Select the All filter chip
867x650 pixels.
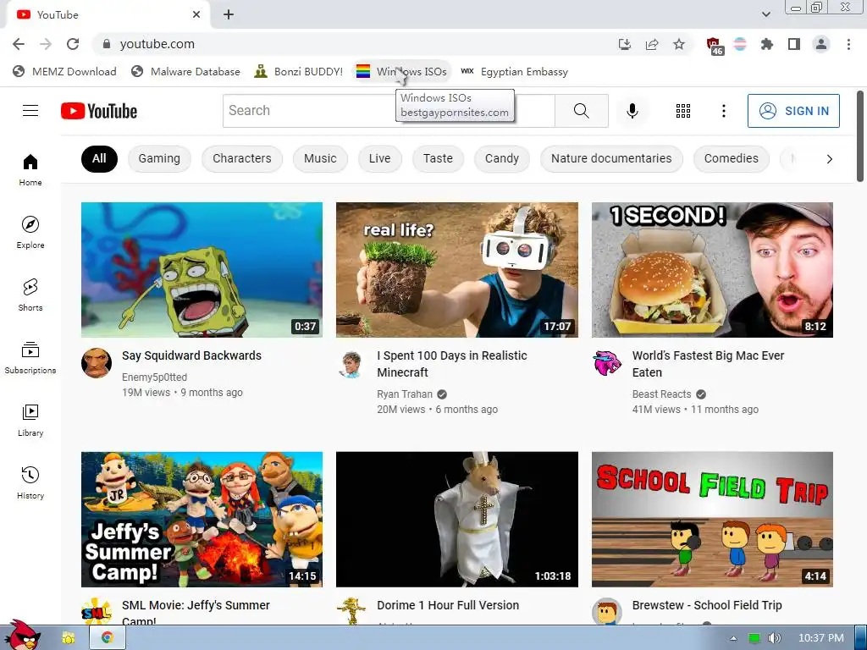tap(99, 158)
